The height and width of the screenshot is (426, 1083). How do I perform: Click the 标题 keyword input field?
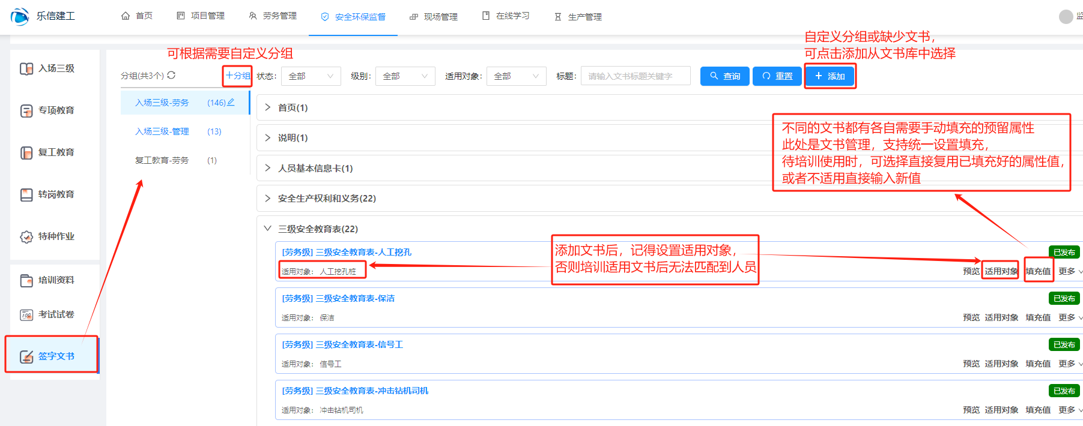[x=635, y=76]
